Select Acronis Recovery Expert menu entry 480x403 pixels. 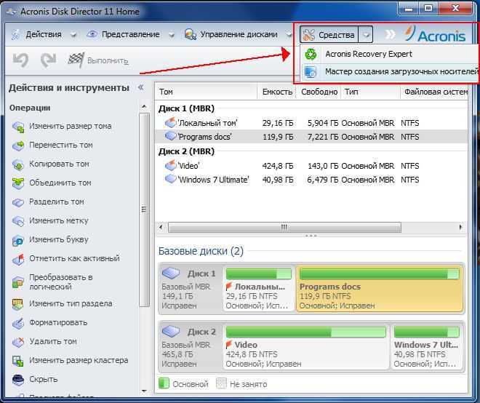click(389, 55)
